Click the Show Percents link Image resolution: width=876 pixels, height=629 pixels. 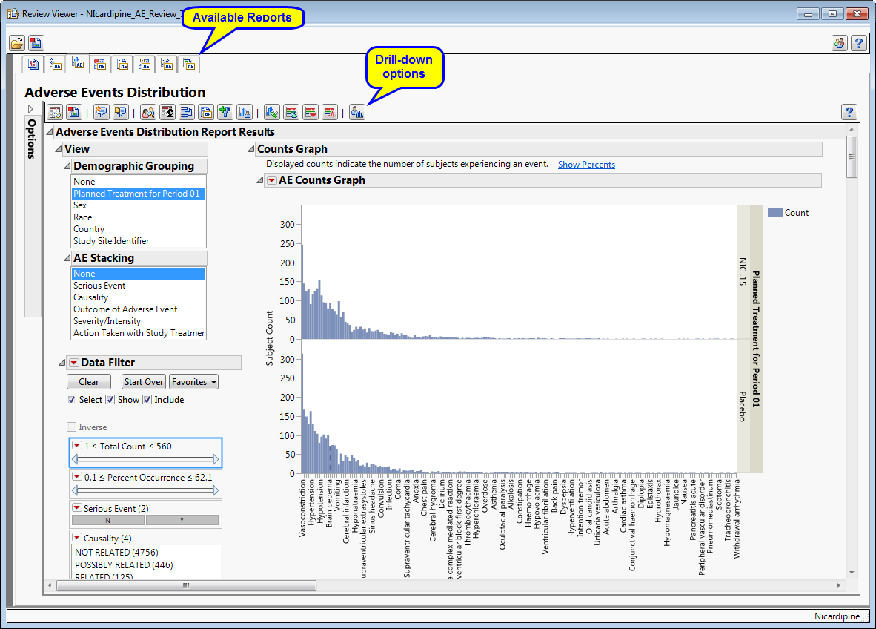click(585, 165)
